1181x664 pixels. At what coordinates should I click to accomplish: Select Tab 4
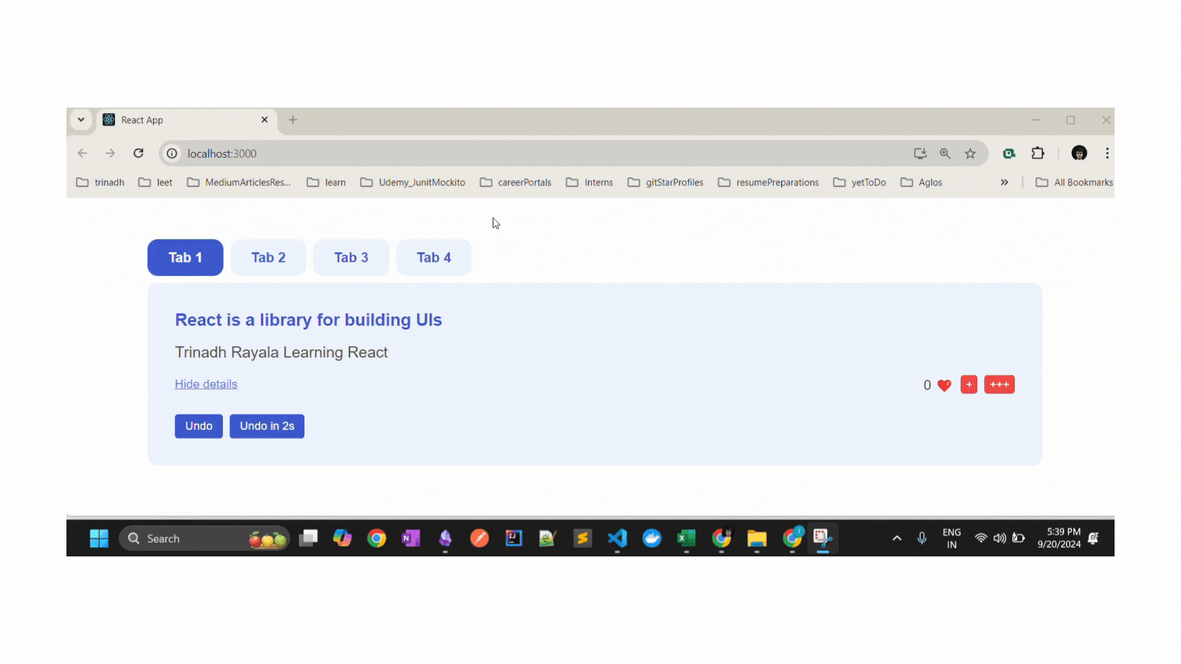[x=434, y=258]
